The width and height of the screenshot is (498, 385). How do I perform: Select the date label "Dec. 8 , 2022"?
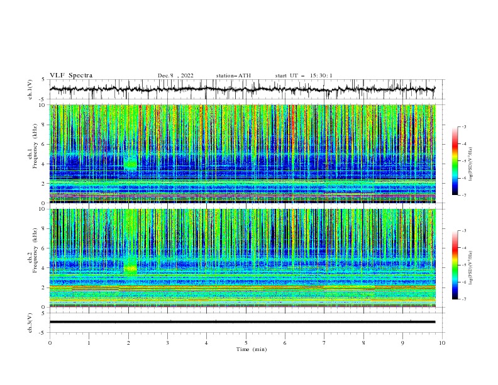pos(175,75)
